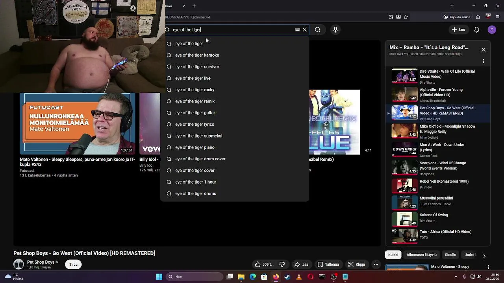The image size is (504, 283).
Task: Open the on-screen keyboard icon in search box
Action: [297, 29]
